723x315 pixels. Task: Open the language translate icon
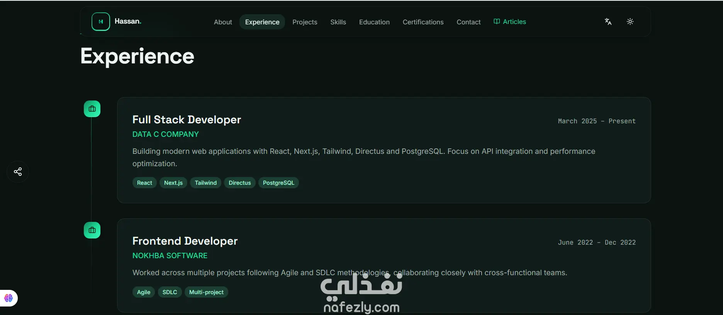pos(608,22)
